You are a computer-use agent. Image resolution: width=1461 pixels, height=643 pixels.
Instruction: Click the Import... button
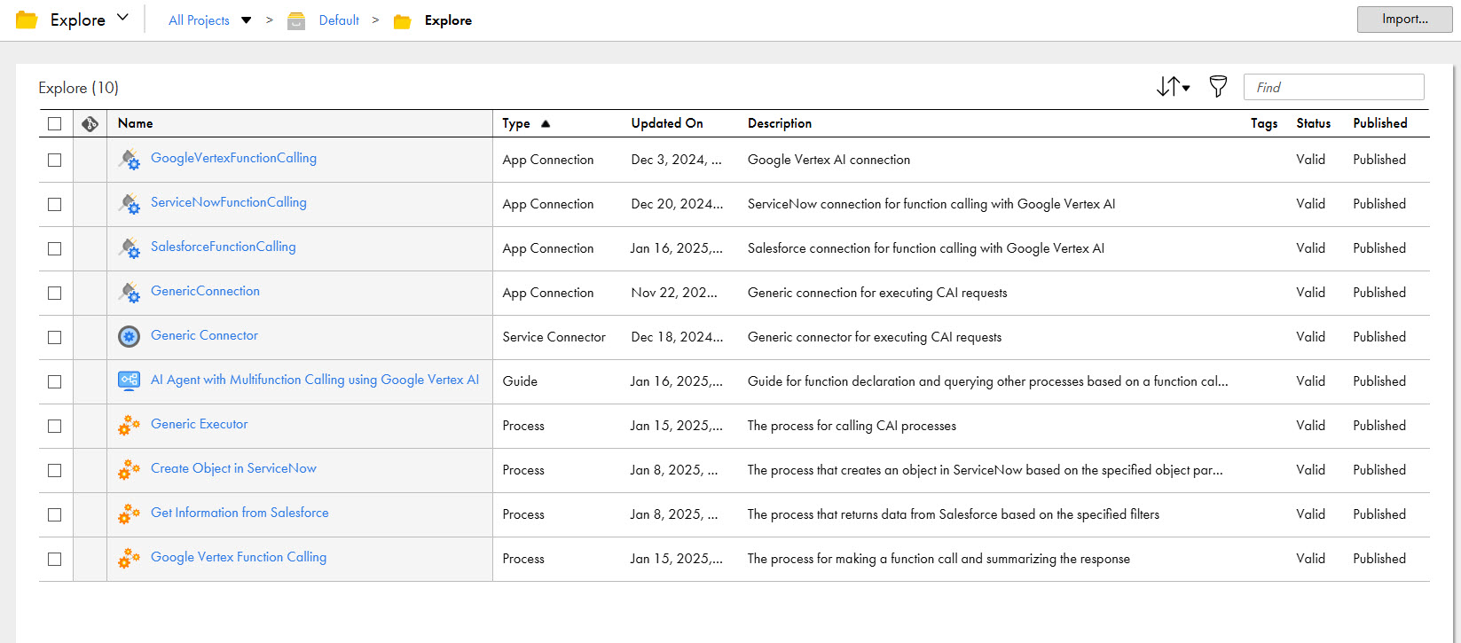(1404, 20)
